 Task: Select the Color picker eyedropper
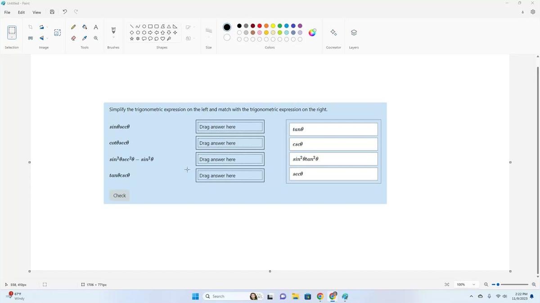85,38
